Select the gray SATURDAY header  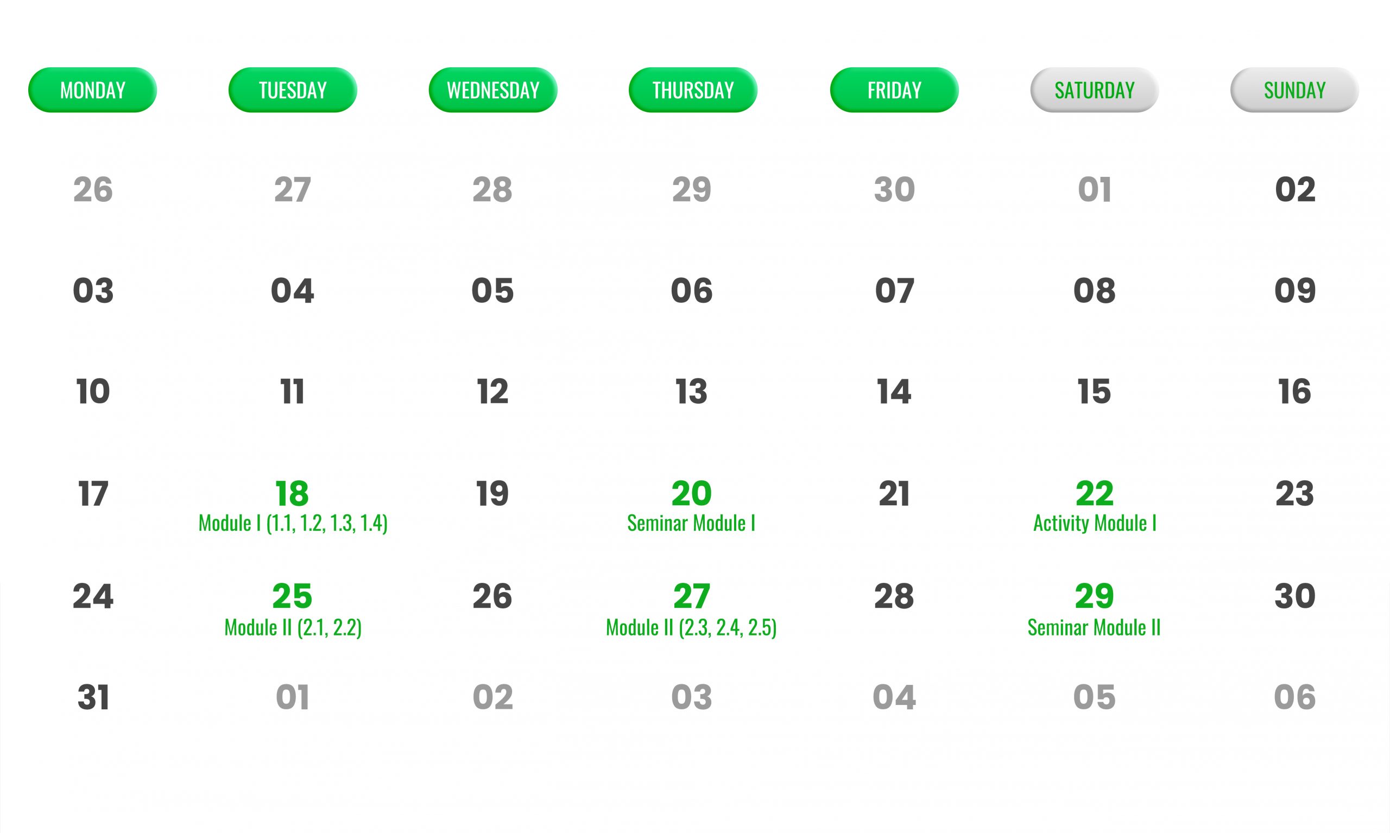pos(1095,90)
